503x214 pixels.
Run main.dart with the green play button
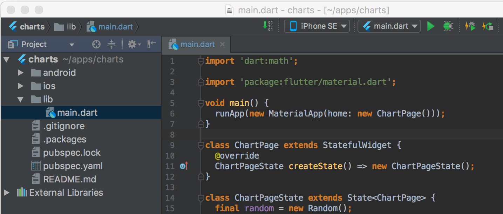tap(431, 26)
